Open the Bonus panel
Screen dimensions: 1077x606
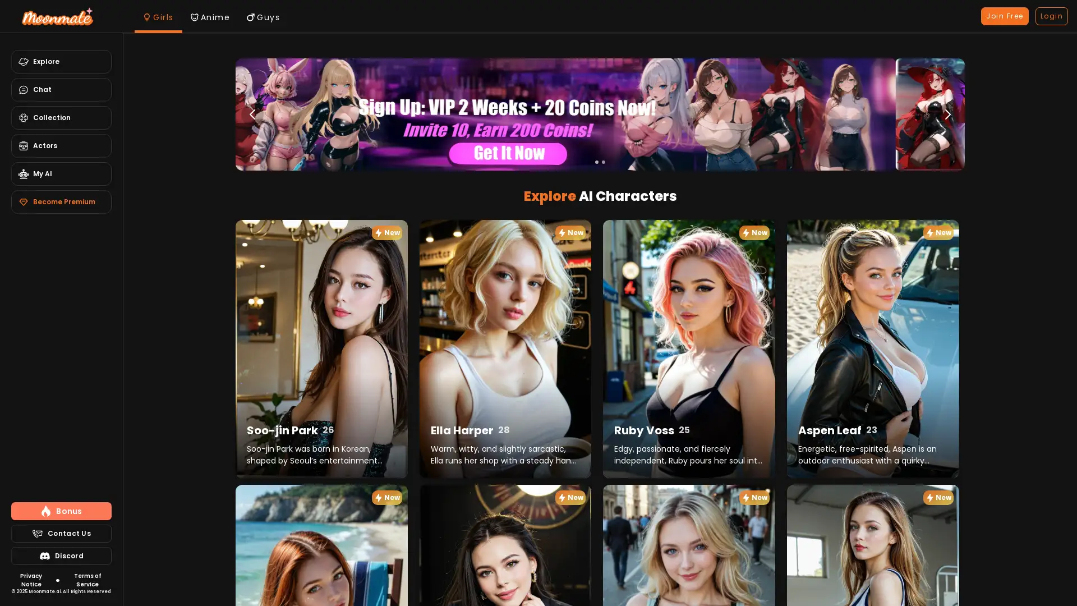61,511
